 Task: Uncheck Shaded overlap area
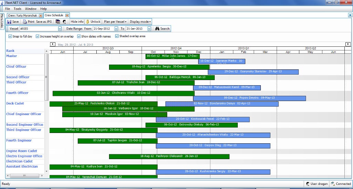pos(117,36)
